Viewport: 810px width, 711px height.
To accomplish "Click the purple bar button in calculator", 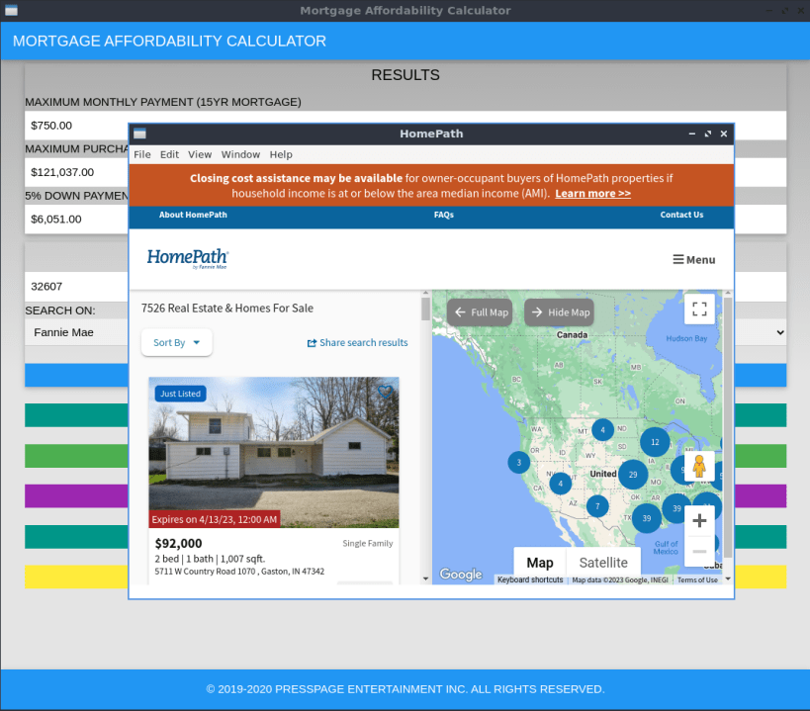I will (x=76, y=496).
